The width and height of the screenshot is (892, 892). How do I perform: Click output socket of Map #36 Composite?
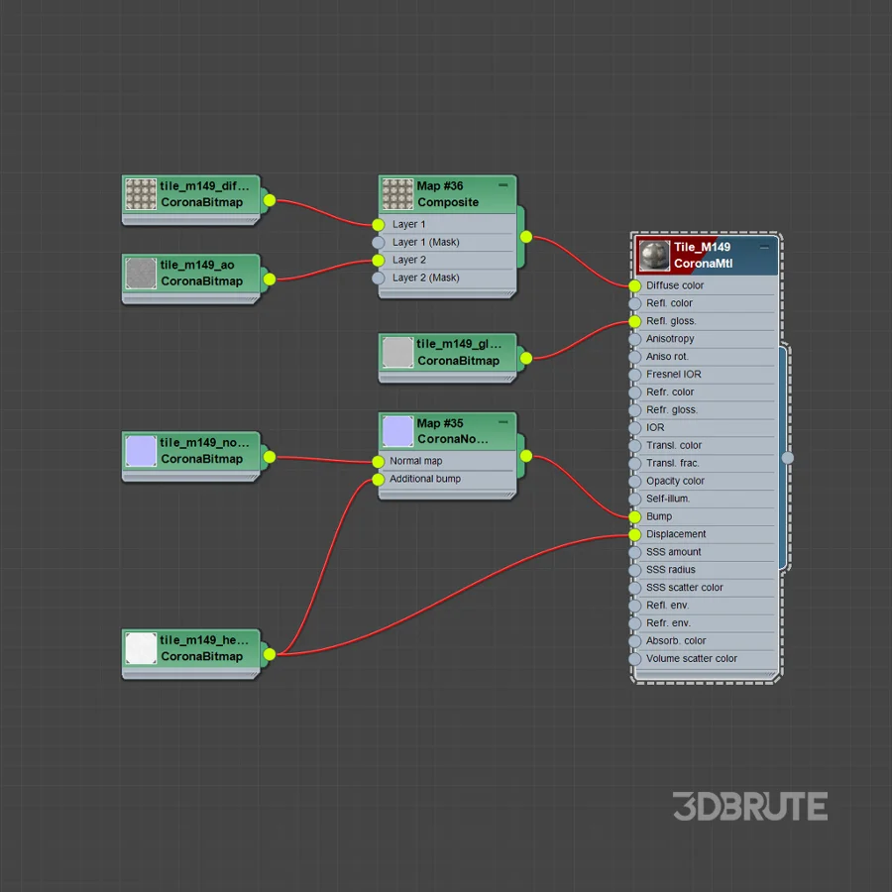pyautogui.click(x=526, y=237)
